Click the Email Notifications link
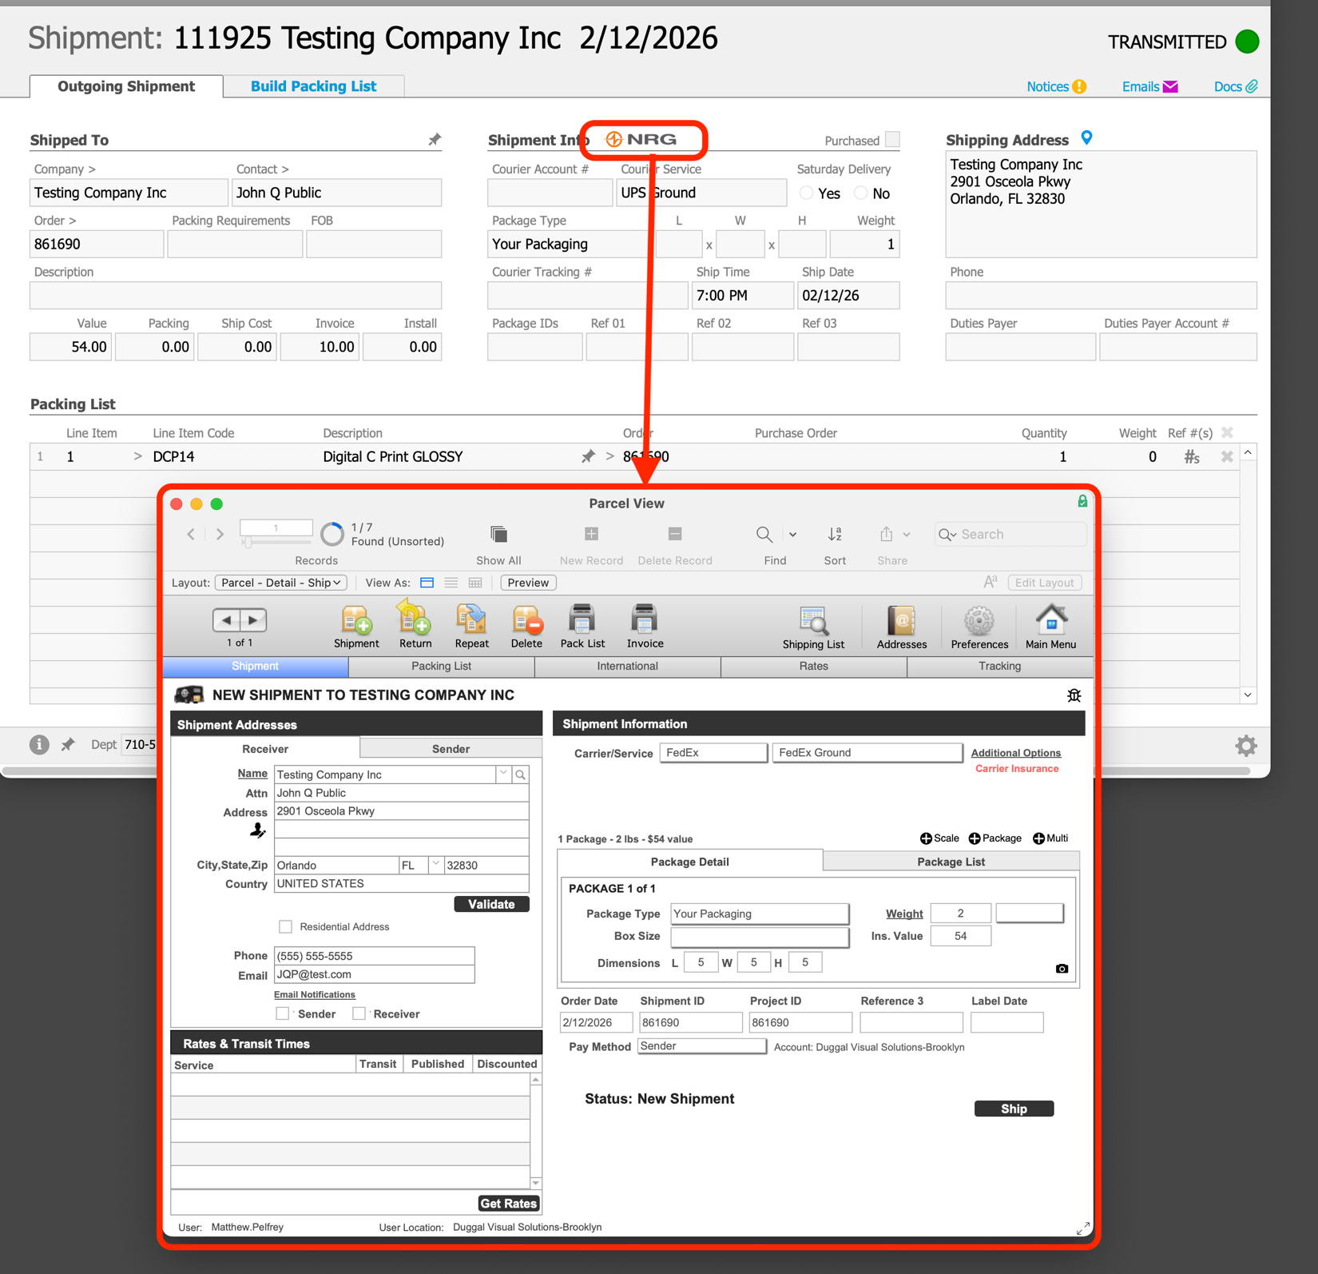This screenshot has height=1274, width=1318. [x=314, y=994]
